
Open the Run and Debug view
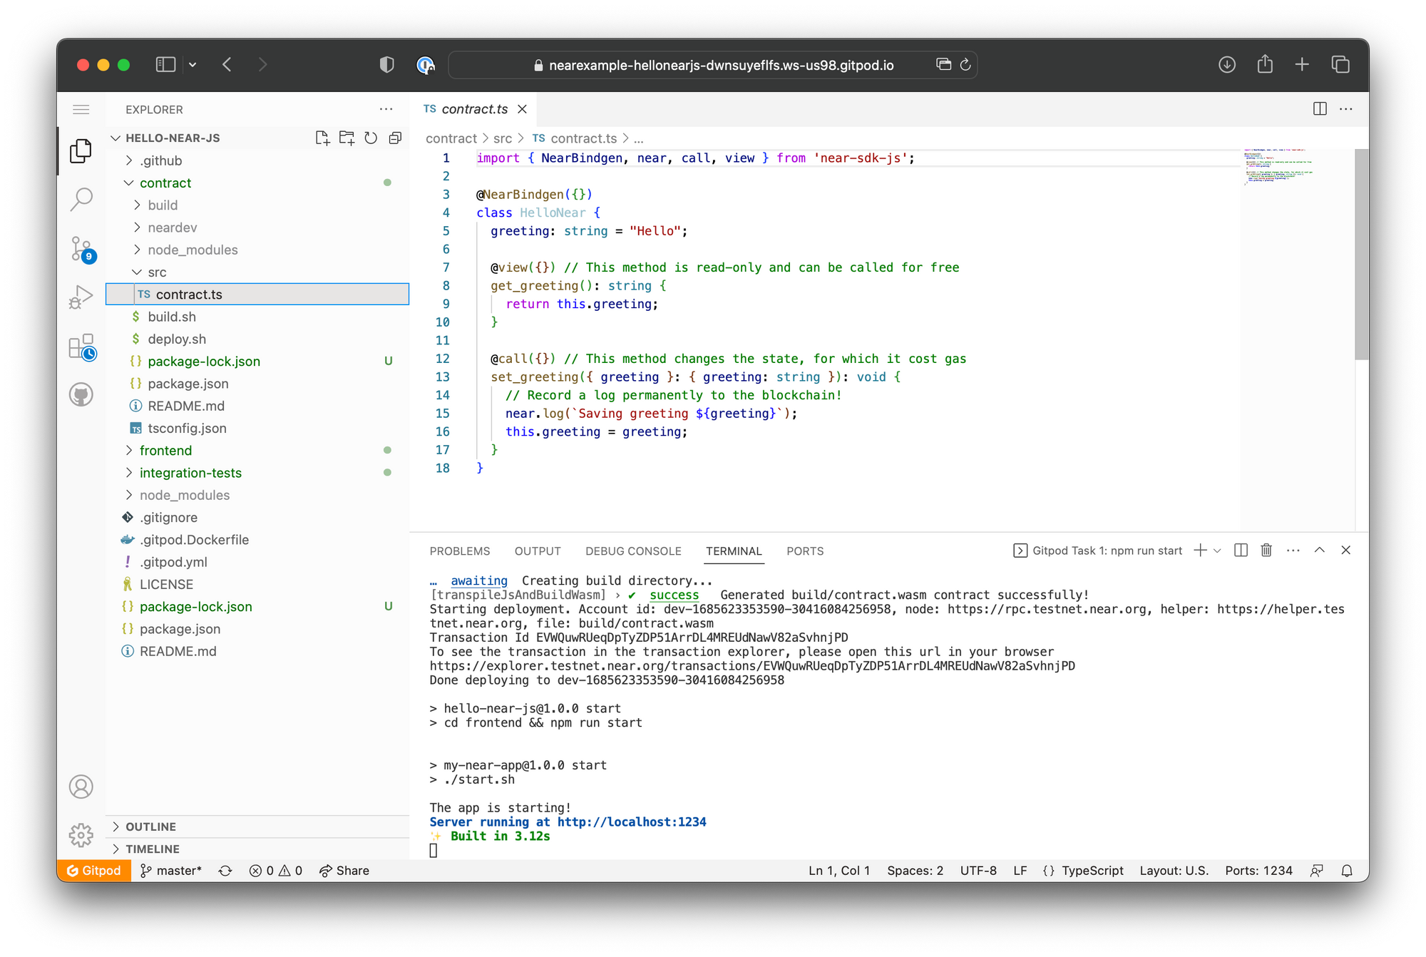coord(81,297)
